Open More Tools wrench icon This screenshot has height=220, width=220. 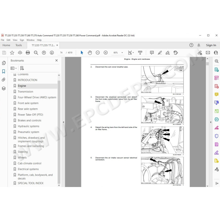217,169
